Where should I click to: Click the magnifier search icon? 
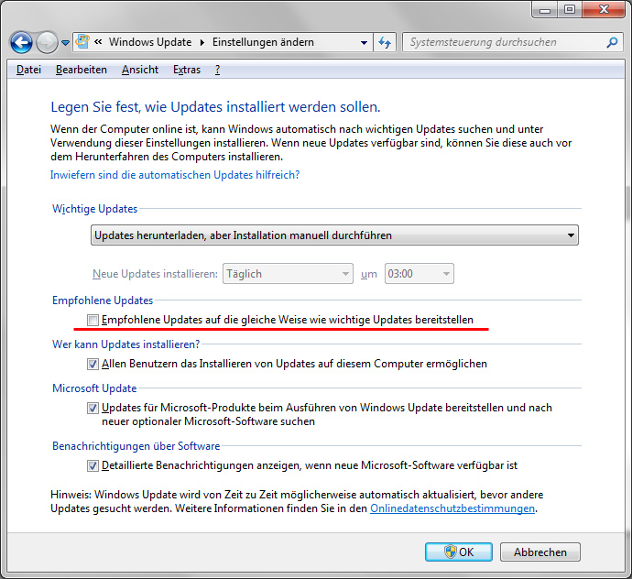pos(612,42)
